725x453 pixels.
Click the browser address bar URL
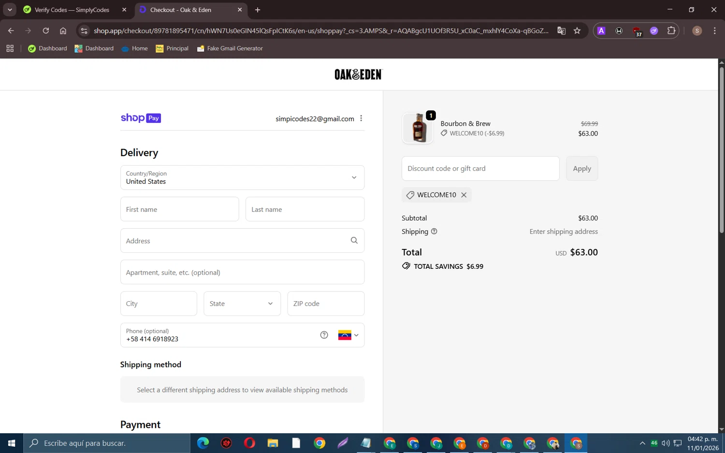(x=321, y=30)
